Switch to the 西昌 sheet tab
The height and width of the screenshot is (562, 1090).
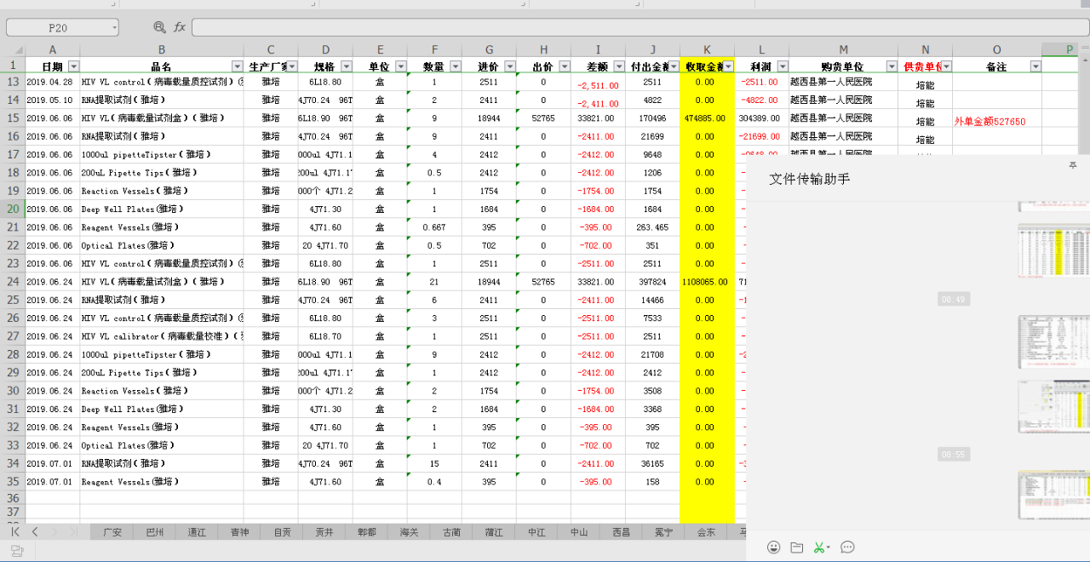point(621,532)
